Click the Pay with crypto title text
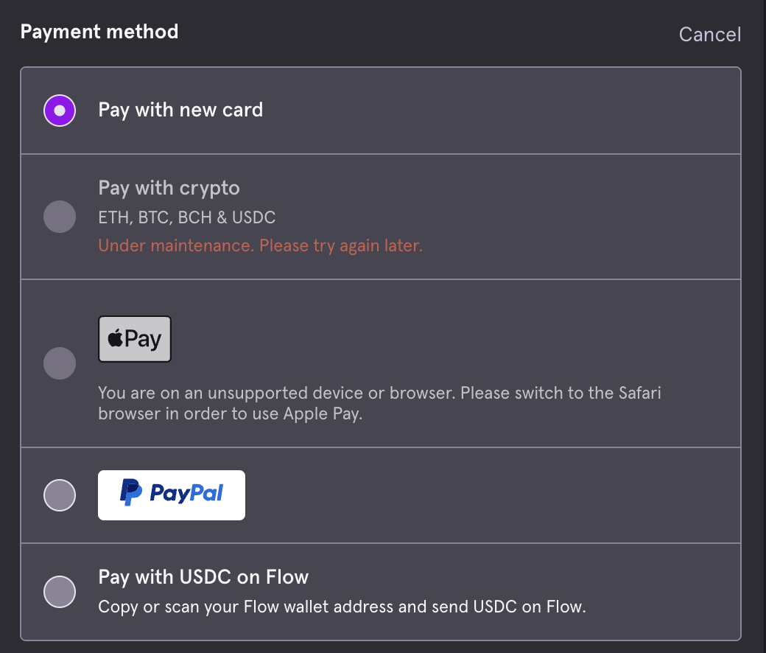The image size is (766, 653). click(169, 188)
